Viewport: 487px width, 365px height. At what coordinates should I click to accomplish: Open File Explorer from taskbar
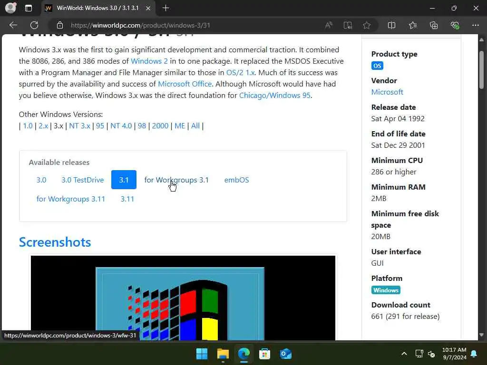tap(223, 354)
